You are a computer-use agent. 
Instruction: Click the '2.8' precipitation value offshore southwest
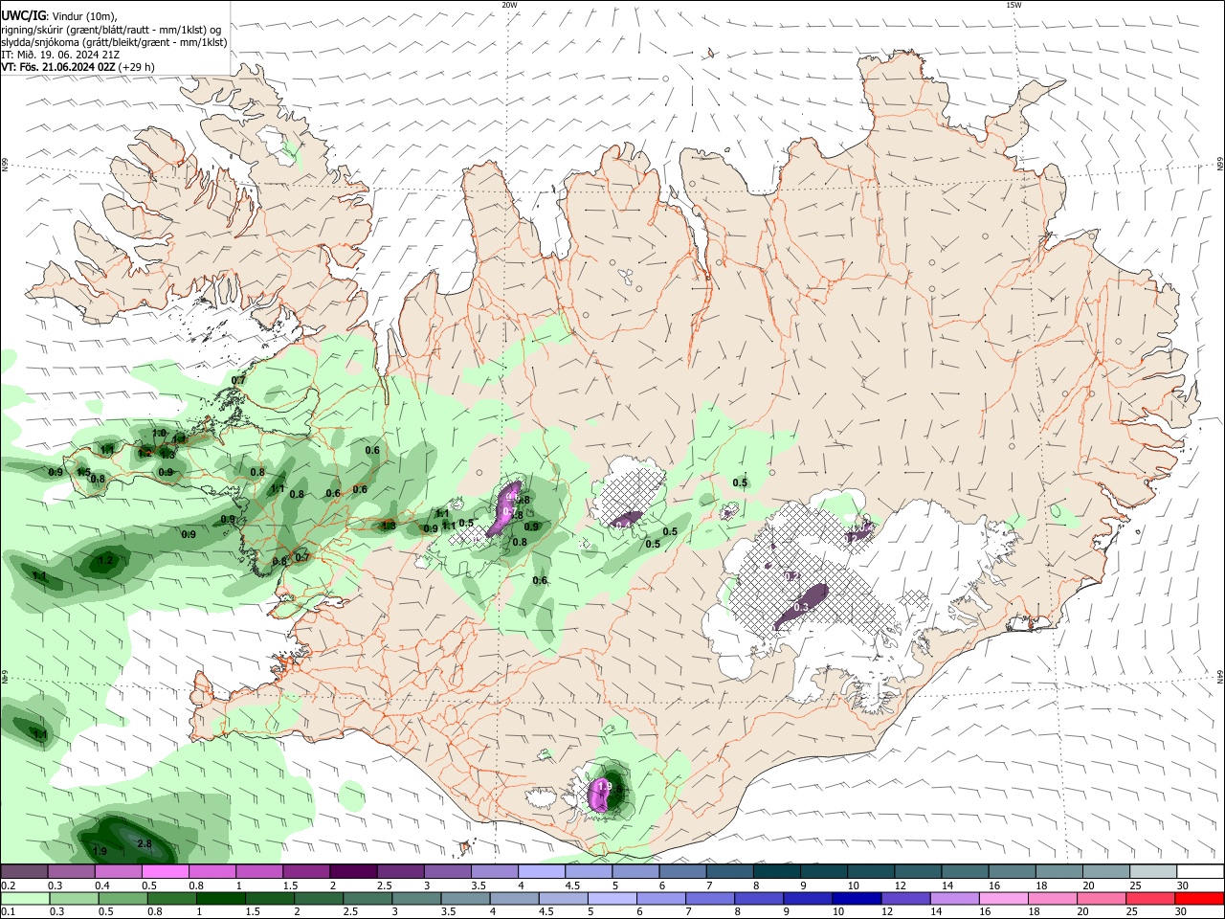point(145,844)
